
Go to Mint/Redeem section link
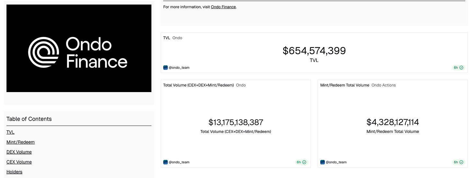20,142
